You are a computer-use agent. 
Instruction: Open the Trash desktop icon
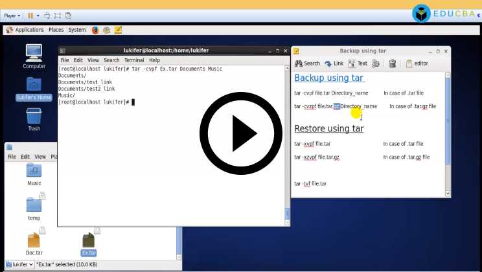point(34,117)
